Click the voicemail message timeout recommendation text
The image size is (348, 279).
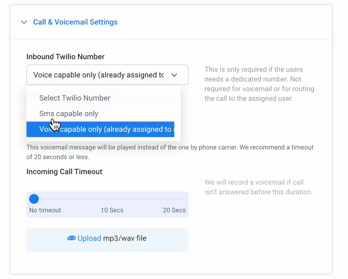tap(170, 152)
